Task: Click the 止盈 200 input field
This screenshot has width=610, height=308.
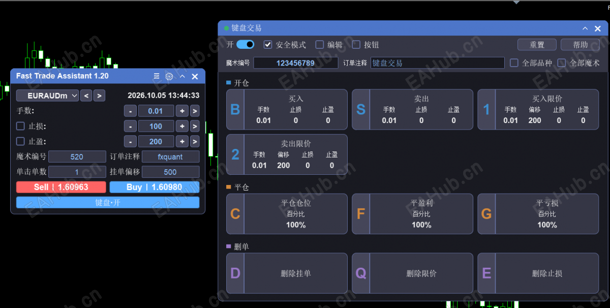Action: coord(156,141)
